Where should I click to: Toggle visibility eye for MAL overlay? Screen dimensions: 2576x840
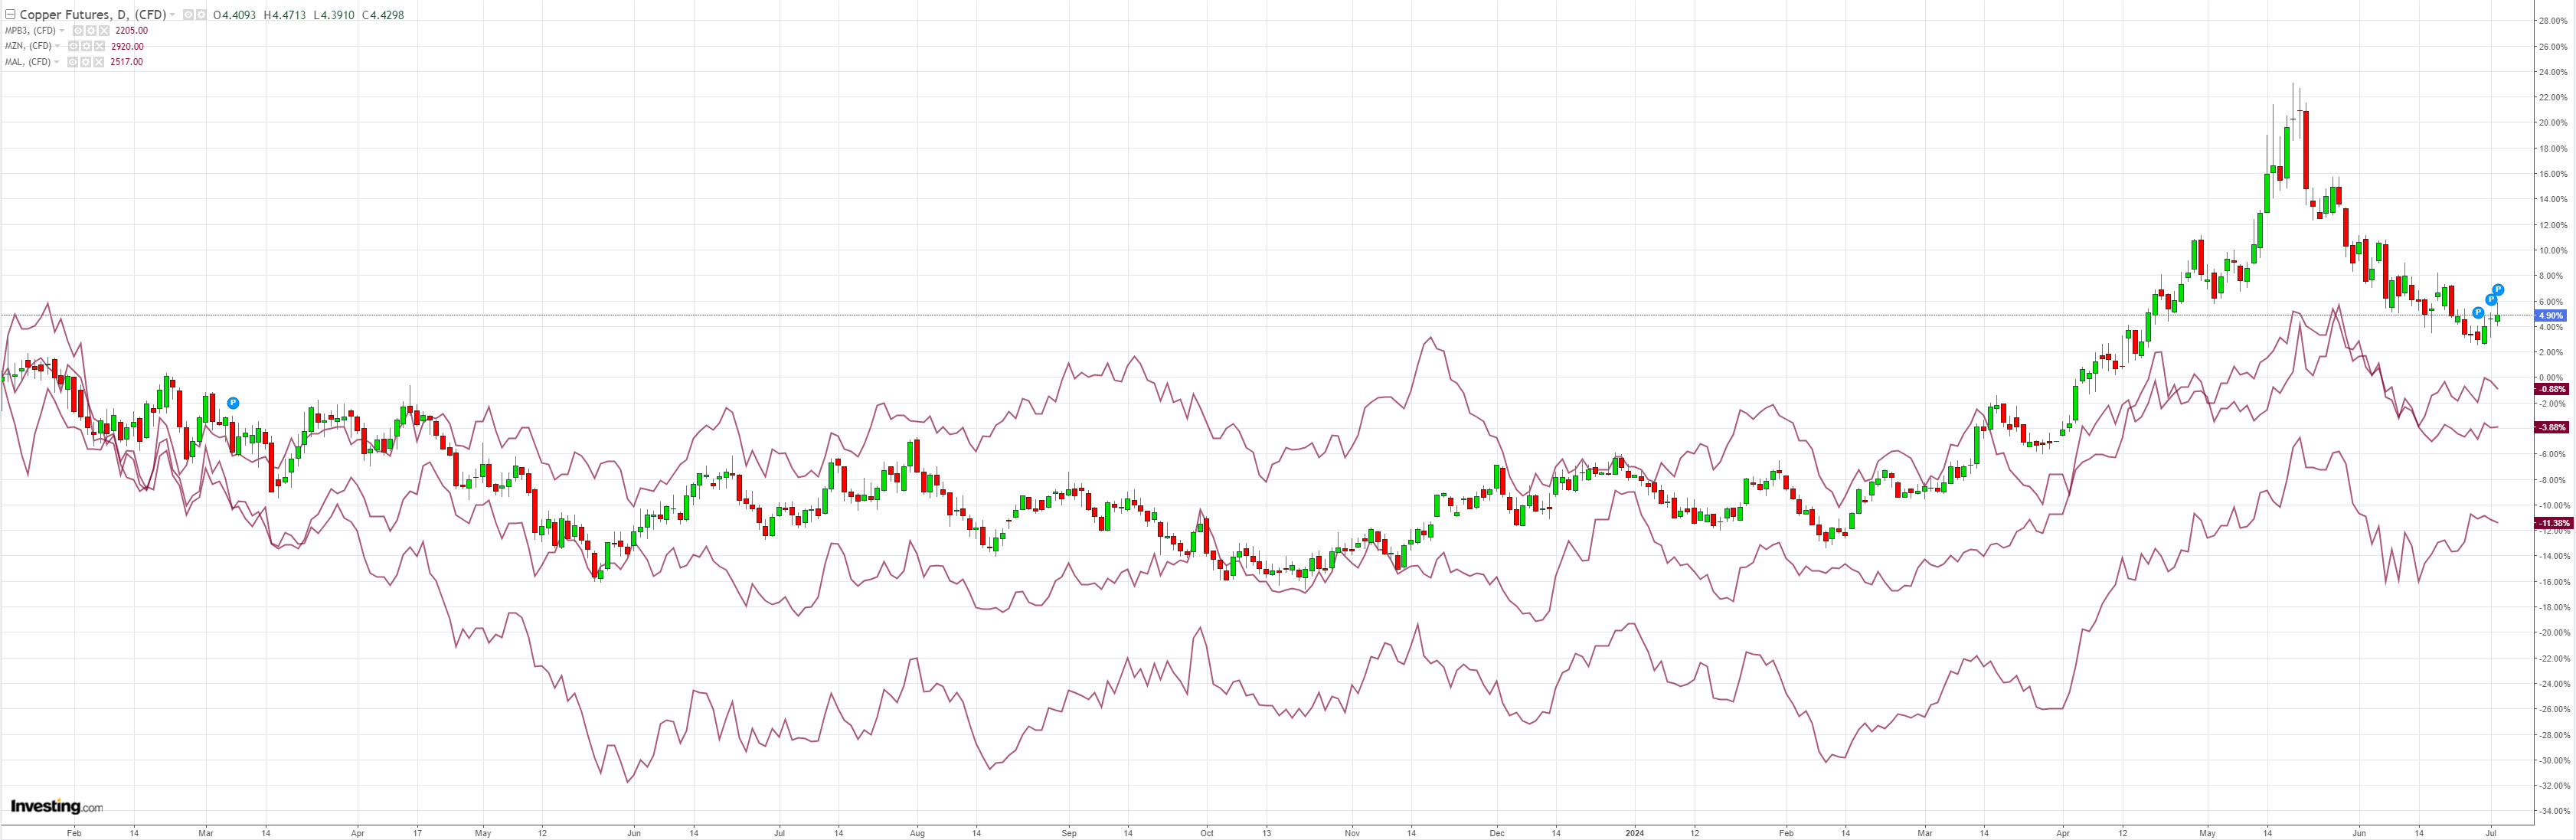point(73,62)
